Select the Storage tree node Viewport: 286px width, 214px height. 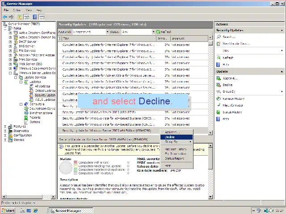19,140
